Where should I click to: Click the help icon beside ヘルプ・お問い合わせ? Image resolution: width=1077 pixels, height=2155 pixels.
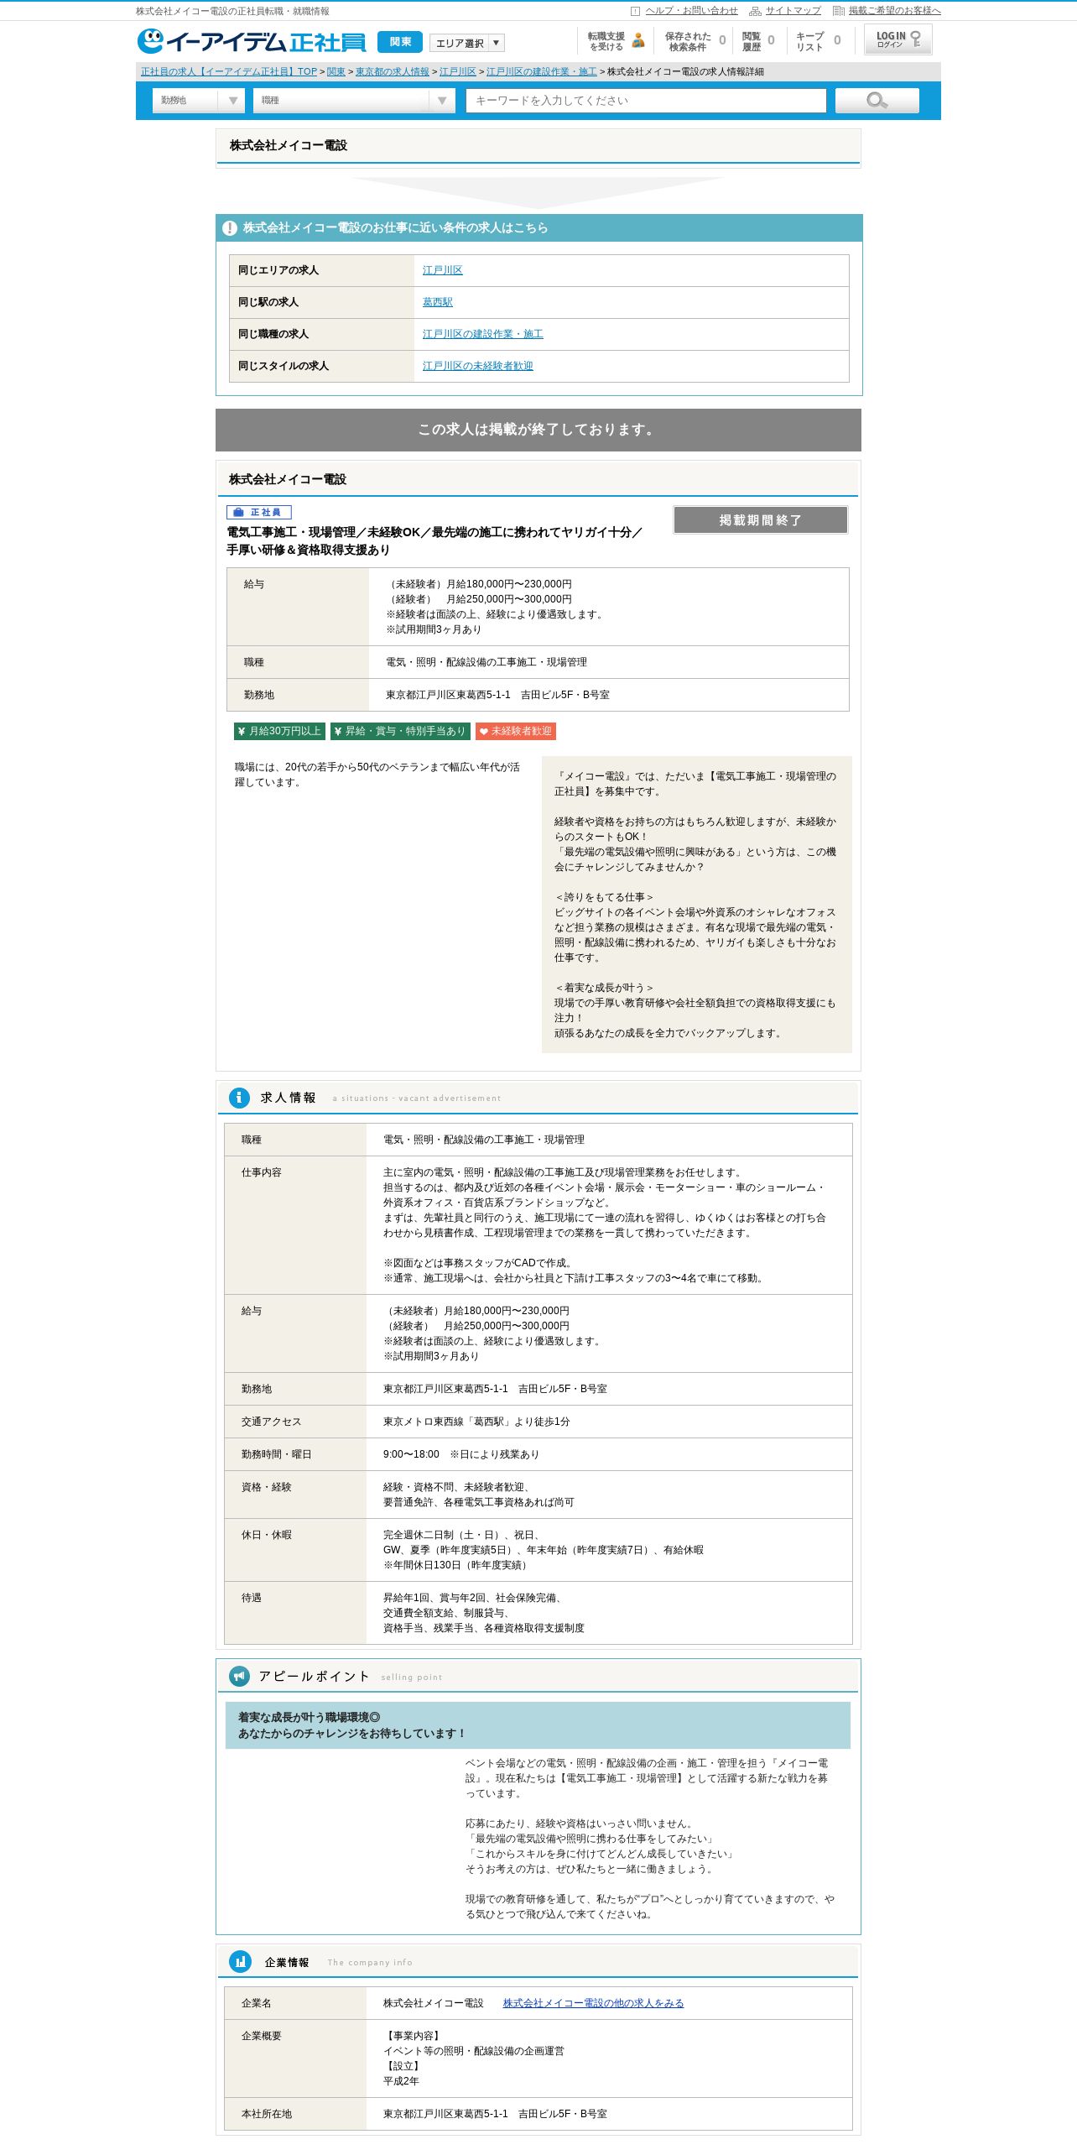(635, 11)
